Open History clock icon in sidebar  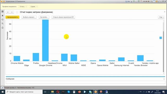tap(2, 20)
